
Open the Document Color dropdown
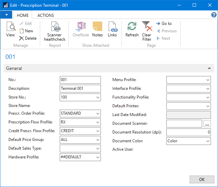tap(208, 141)
